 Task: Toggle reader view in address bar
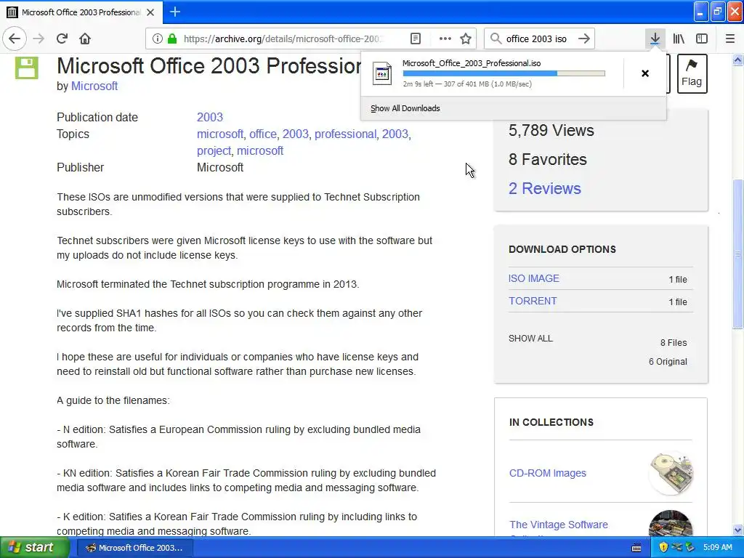click(x=415, y=39)
